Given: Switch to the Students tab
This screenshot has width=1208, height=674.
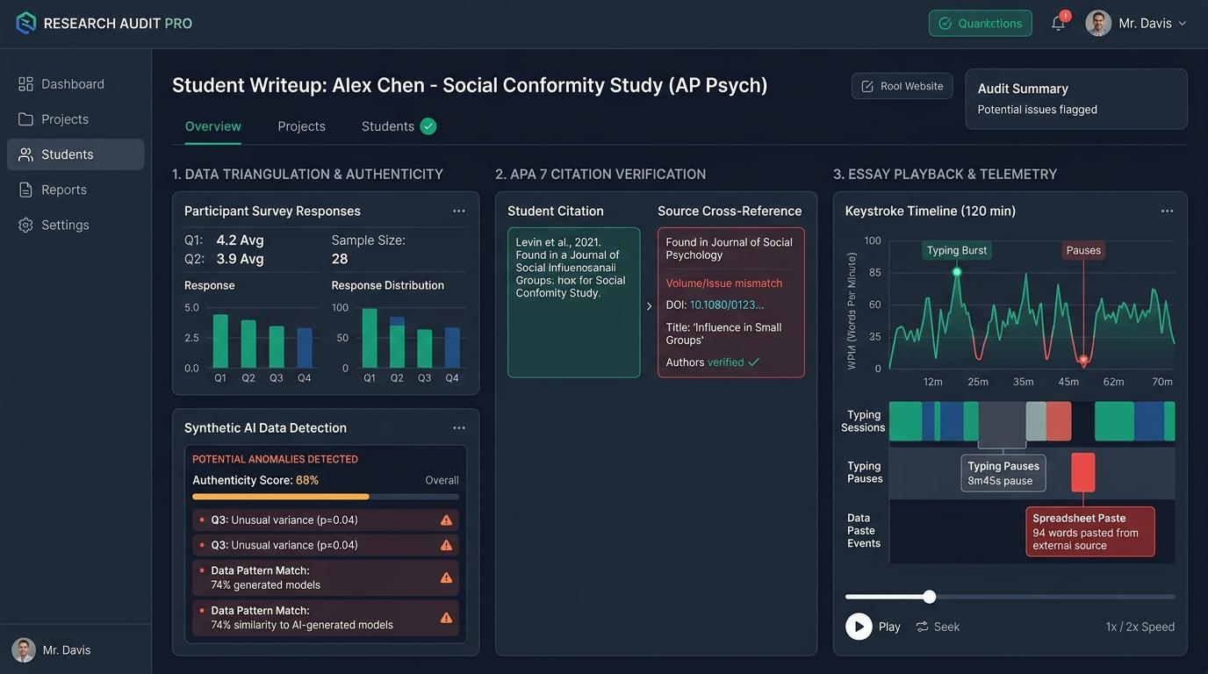Looking at the screenshot, I should (388, 126).
